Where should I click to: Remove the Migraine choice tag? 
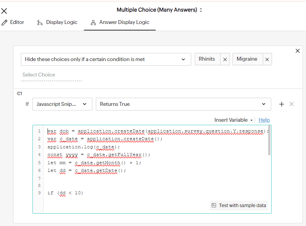click(267, 59)
